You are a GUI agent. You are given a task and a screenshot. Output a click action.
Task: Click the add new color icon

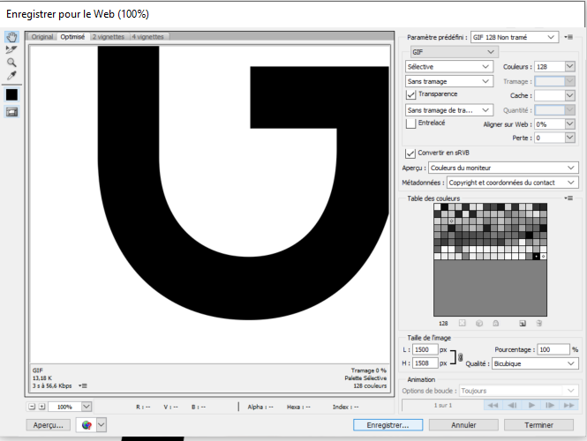click(523, 323)
